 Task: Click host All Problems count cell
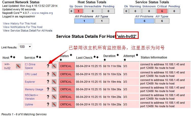click(x=84, y=21)
